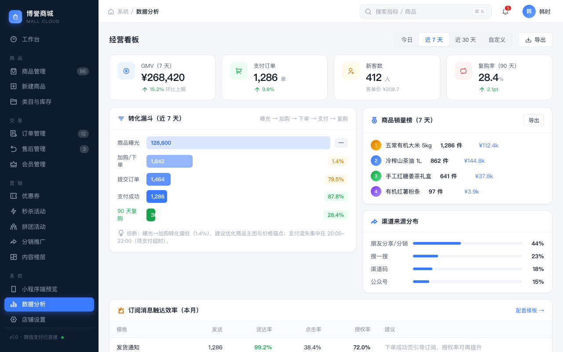Open the notification bell with badge
The width and height of the screenshot is (563, 352).
pos(505,11)
